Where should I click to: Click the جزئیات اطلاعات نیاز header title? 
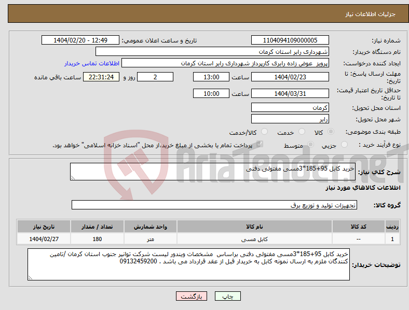point(370,14)
